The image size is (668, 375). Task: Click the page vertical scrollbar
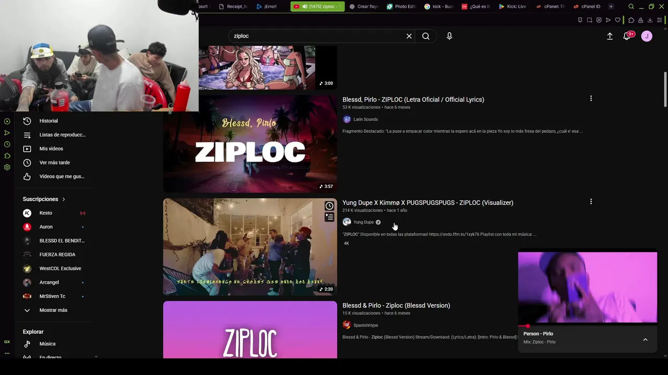coord(665,89)
